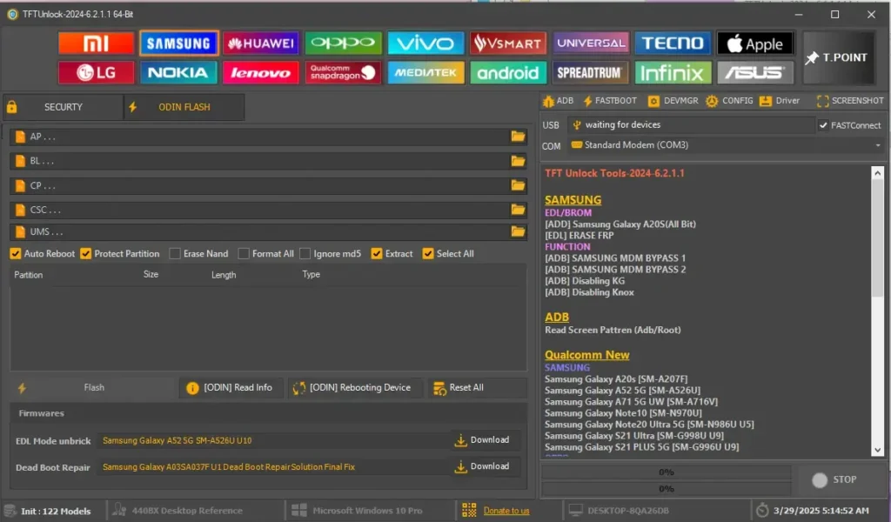Click the progress bar showing 0%
Screen dimensions: 891x522
pyautogui.click(x=666, y=472)
